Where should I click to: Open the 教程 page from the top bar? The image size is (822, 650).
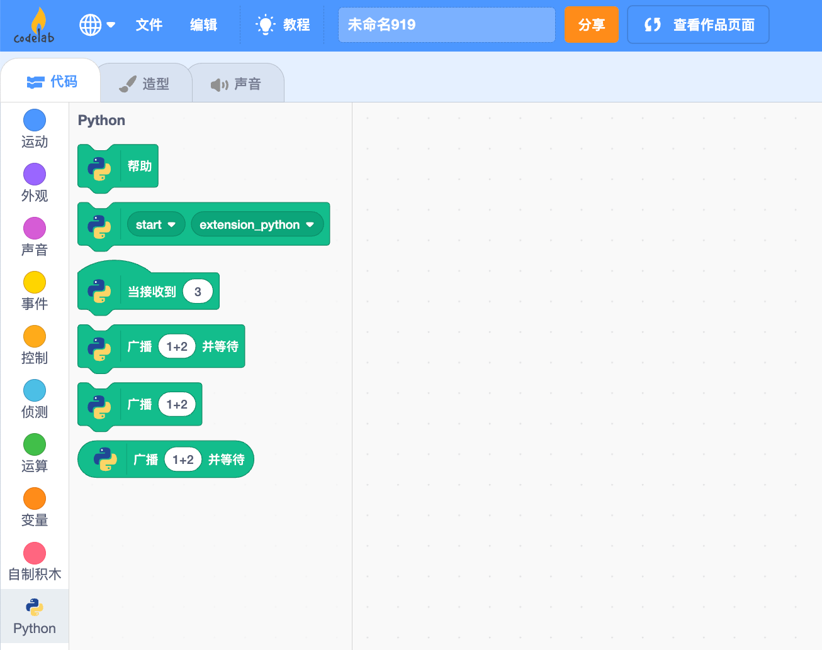tap(283, 25)
